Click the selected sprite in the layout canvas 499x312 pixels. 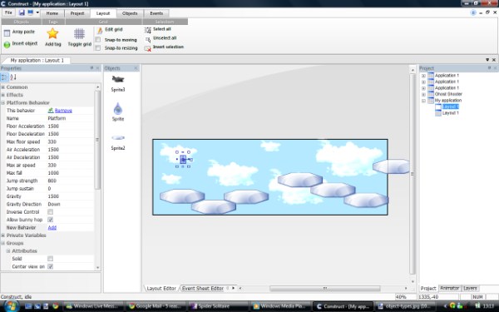coord(183,159)
